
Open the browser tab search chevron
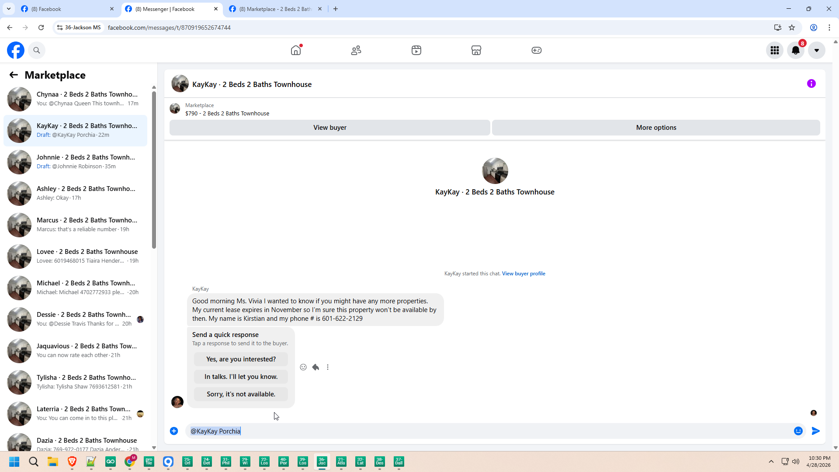pos(9,9)
